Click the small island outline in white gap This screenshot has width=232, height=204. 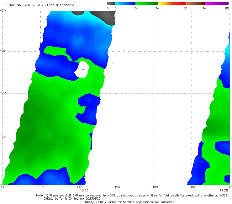click(x=83, y=69)
